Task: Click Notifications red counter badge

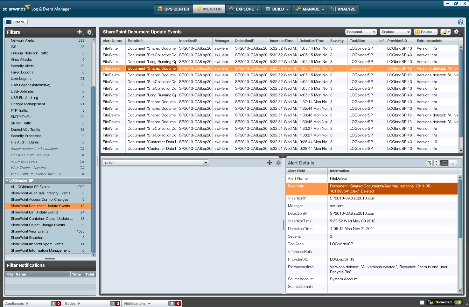Action: click(178, 304)
